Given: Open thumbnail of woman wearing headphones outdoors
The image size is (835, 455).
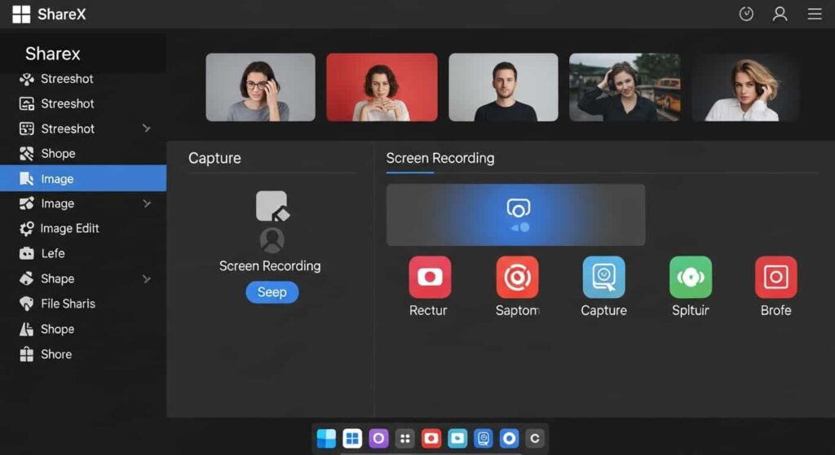Looking at the screenshot, I should pos(625,87).
